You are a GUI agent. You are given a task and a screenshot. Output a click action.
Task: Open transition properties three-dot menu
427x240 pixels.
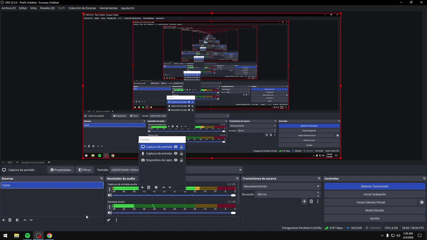[318, 201]
